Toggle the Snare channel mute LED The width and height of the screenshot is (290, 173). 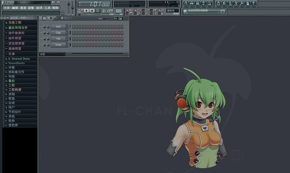tap(41, 45)
